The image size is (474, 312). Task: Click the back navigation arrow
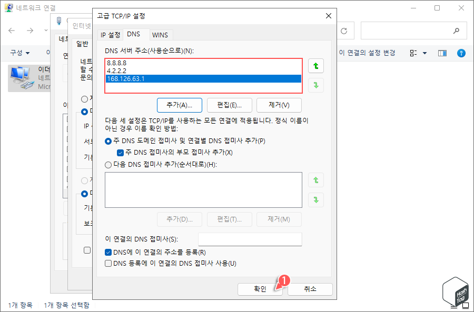(x=12, y=30)
